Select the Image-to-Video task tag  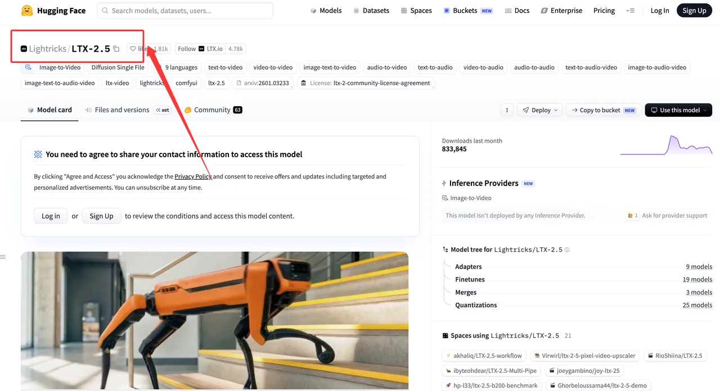coord(53,67)
